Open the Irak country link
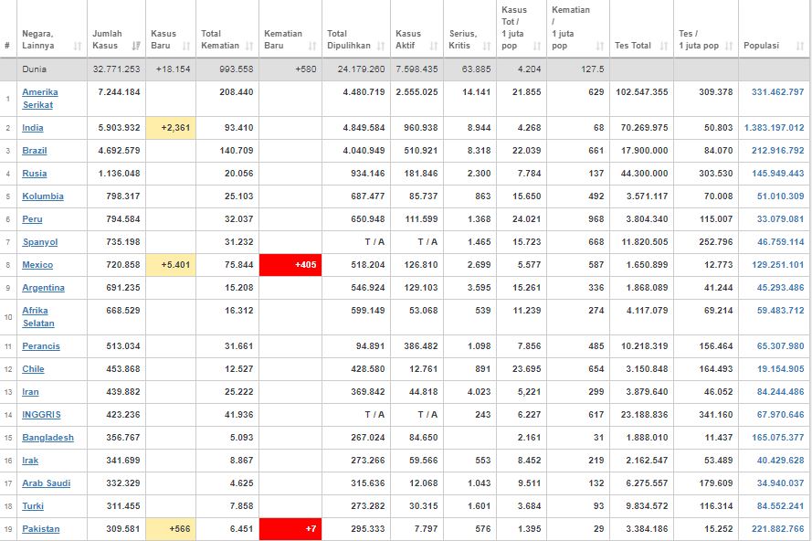 30,460
